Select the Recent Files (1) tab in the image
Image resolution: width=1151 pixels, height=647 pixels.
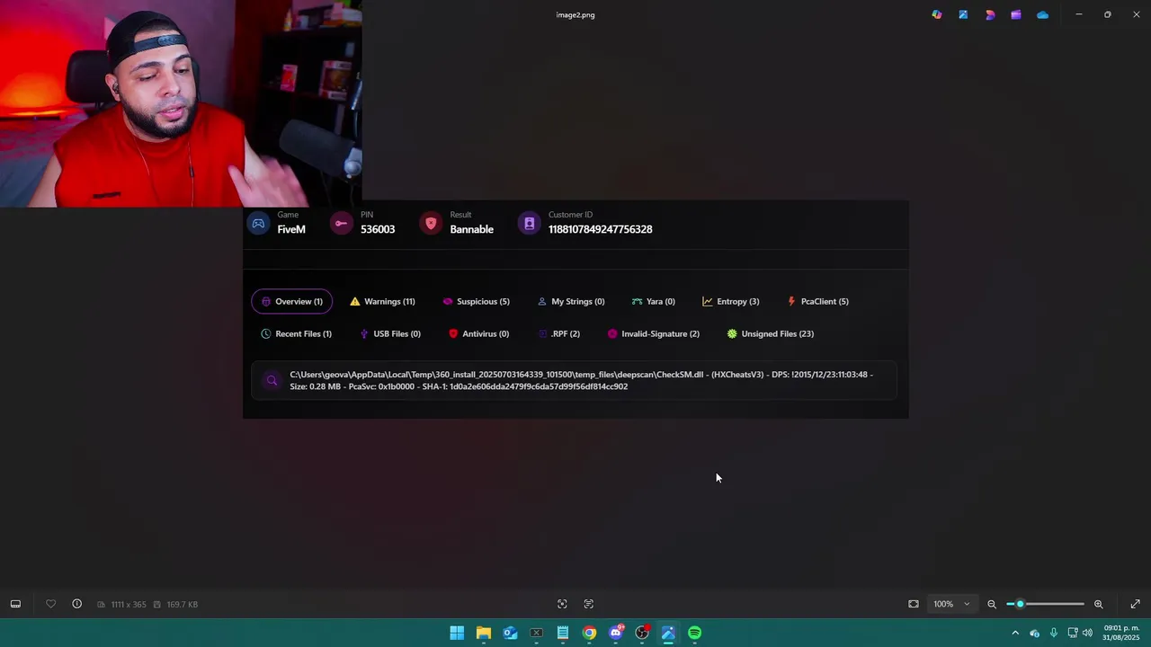coord(296,333)
